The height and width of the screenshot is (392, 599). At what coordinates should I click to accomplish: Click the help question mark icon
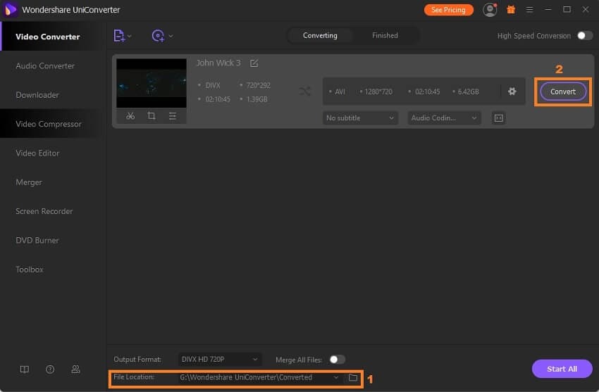point(50,369)
